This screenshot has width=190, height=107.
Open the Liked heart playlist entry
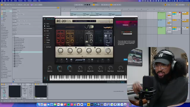click(x=47, y=35)
